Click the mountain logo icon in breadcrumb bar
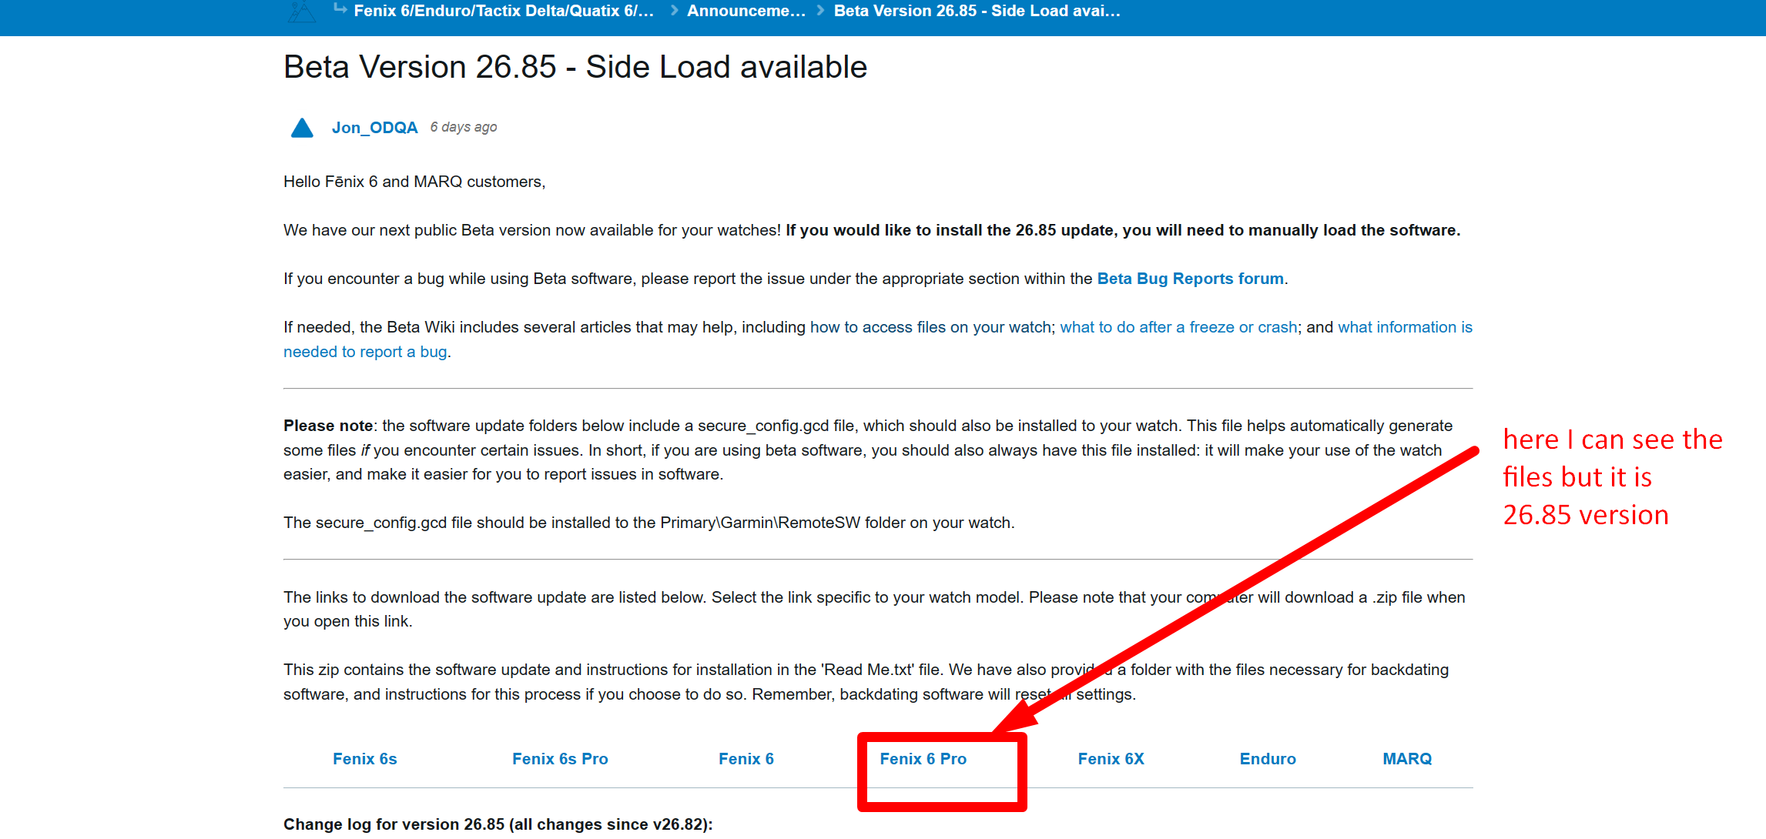This screenshot has height=839, width=1766. point(301,12)
